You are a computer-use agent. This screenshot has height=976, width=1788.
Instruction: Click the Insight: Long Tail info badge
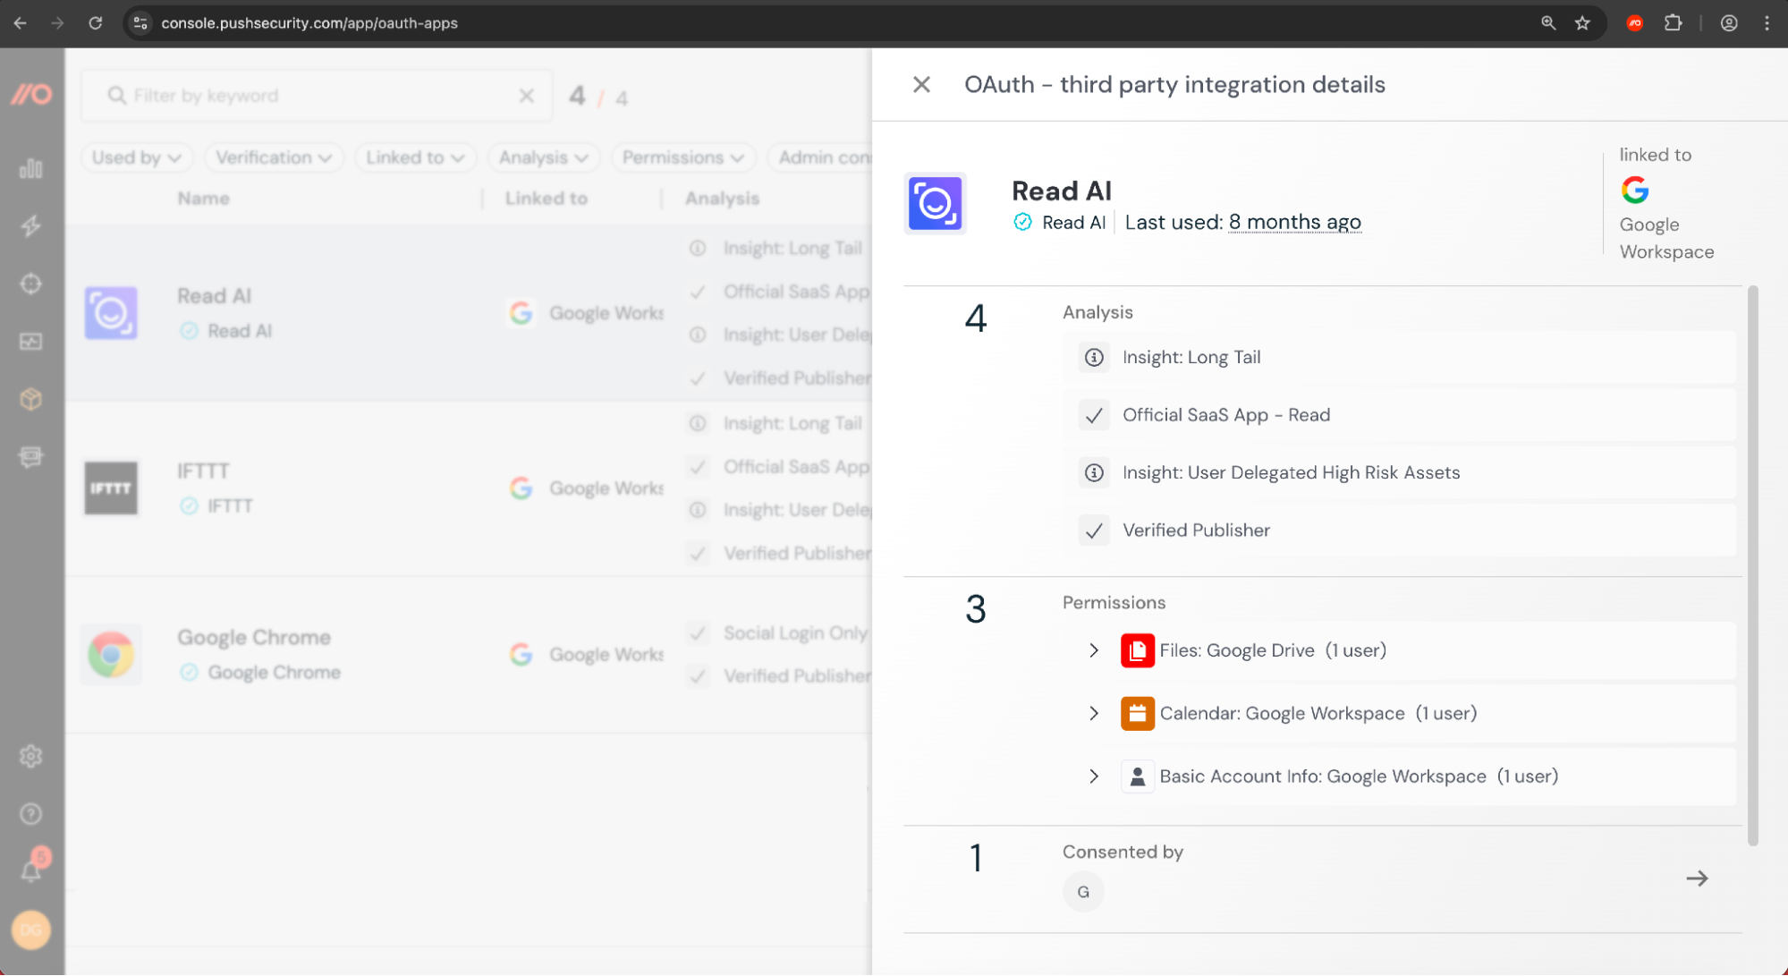(1093, 357)
